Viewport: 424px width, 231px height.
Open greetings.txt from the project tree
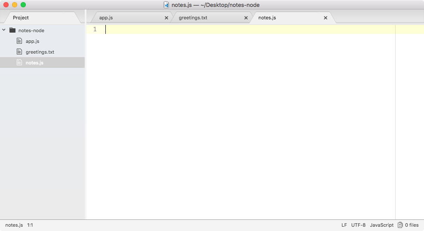40,52
